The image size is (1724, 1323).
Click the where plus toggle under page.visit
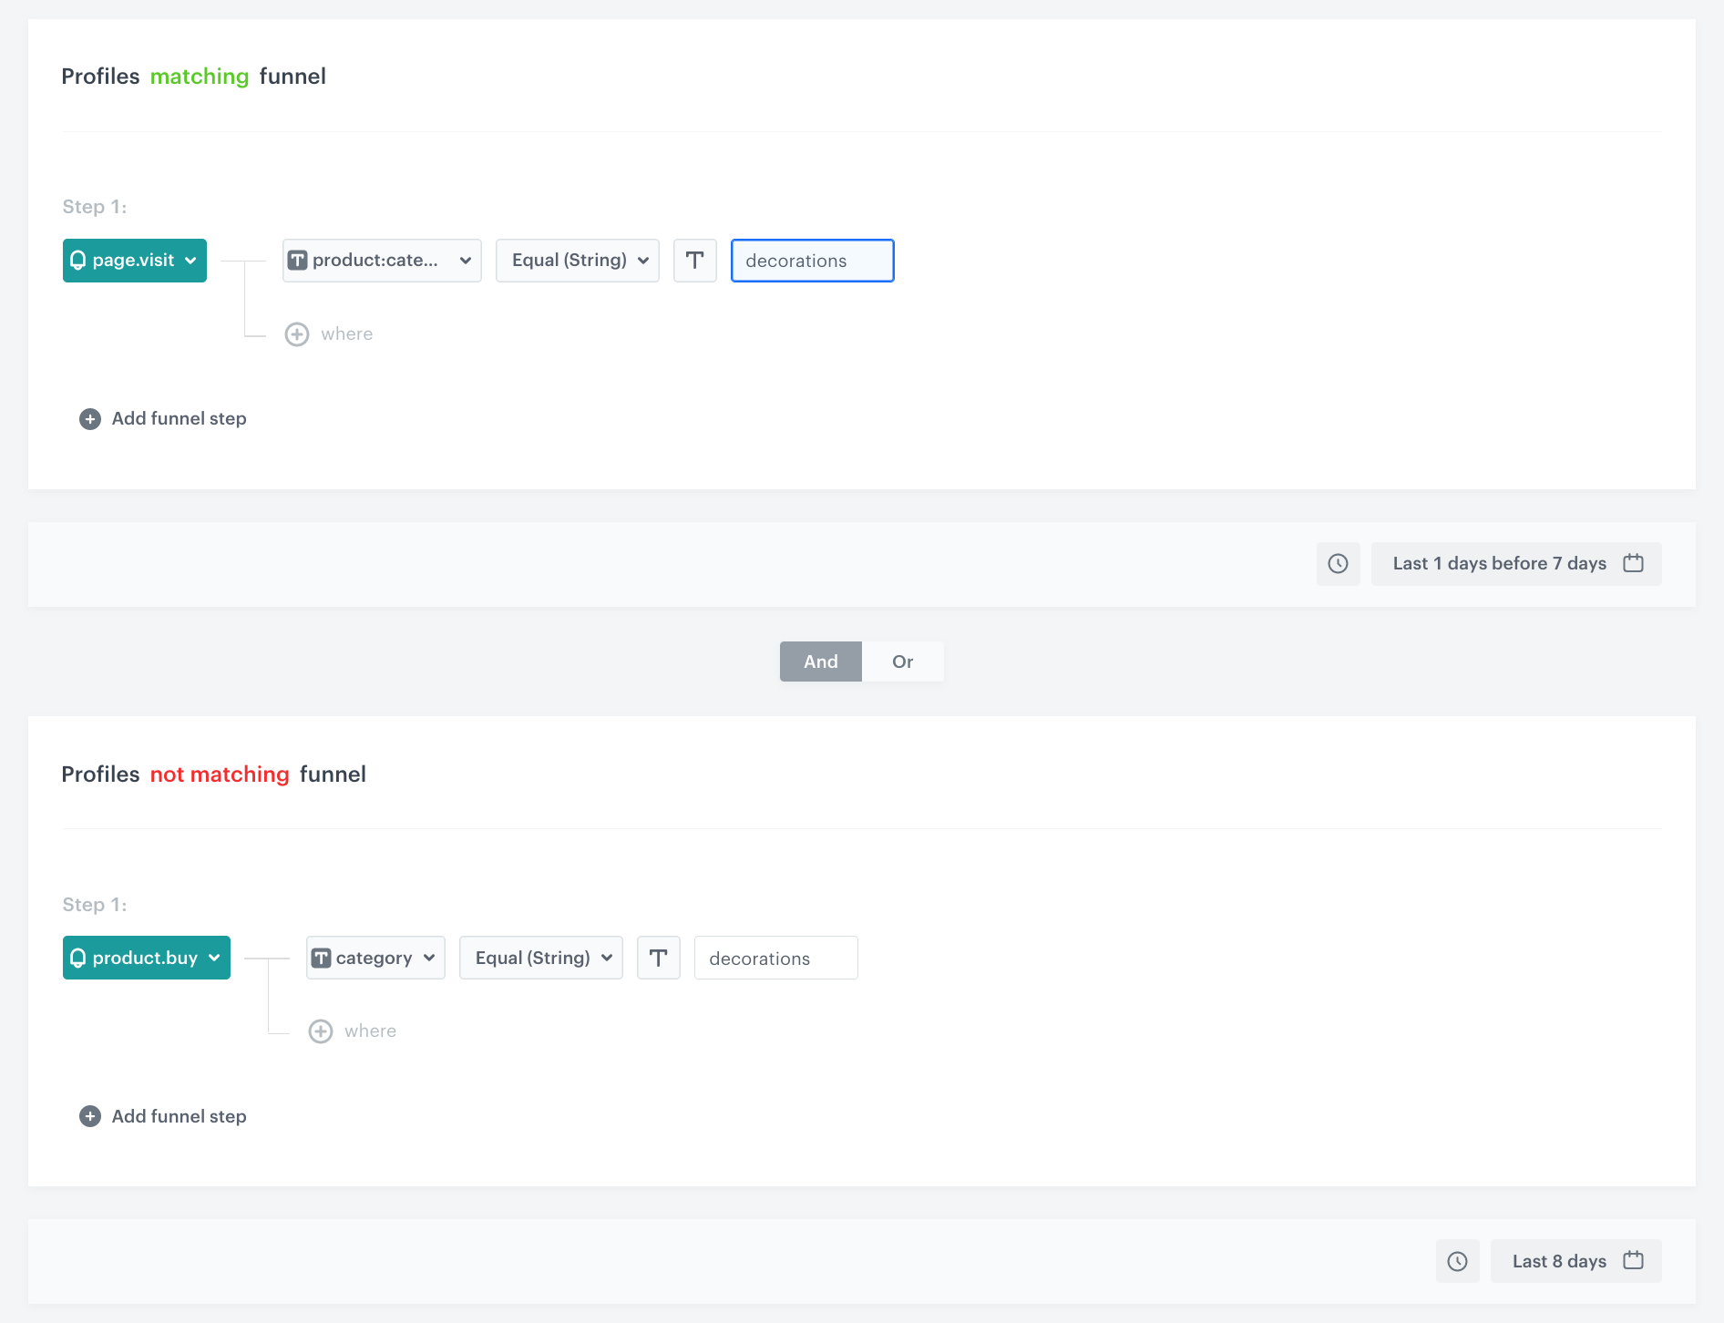point(297,333)
